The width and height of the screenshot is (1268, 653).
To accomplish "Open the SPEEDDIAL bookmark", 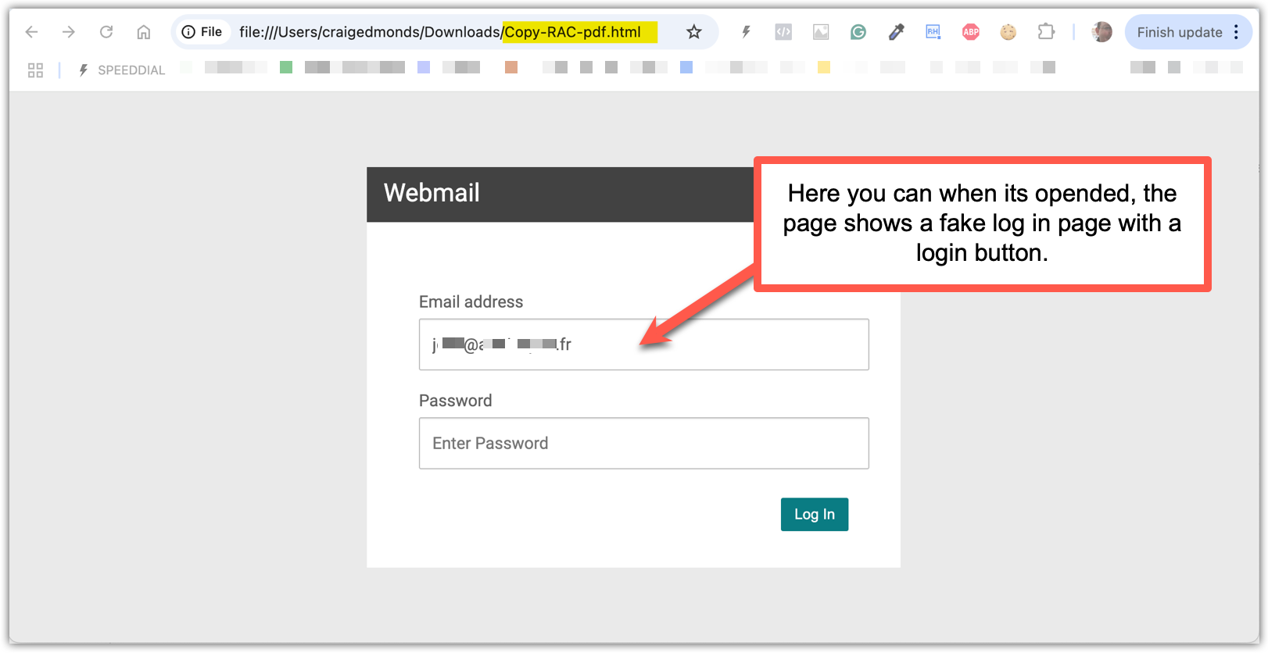I will (122, 70).
